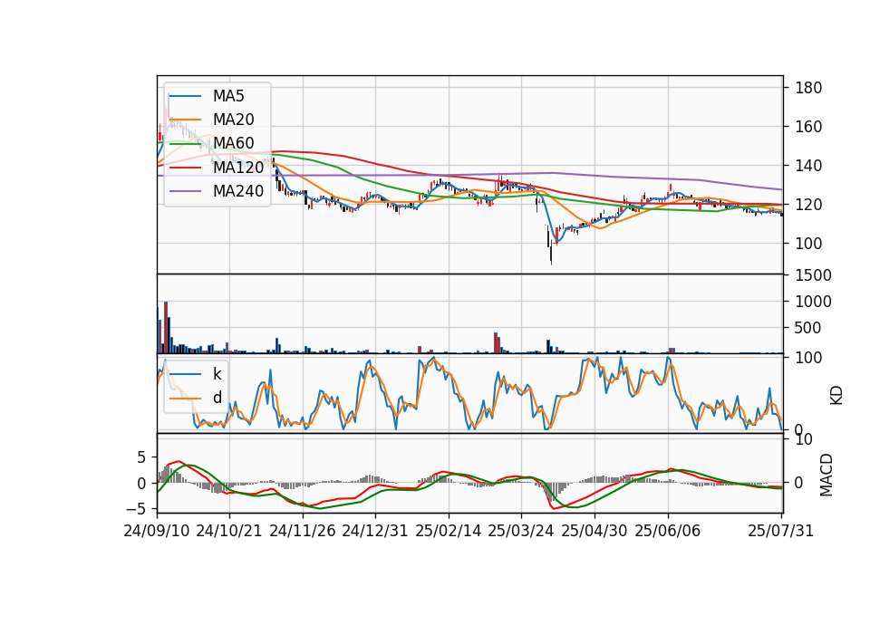870x625 pixels.
Task: Click the orange MA20 legend line swatch
Action: tap(185, 120)
